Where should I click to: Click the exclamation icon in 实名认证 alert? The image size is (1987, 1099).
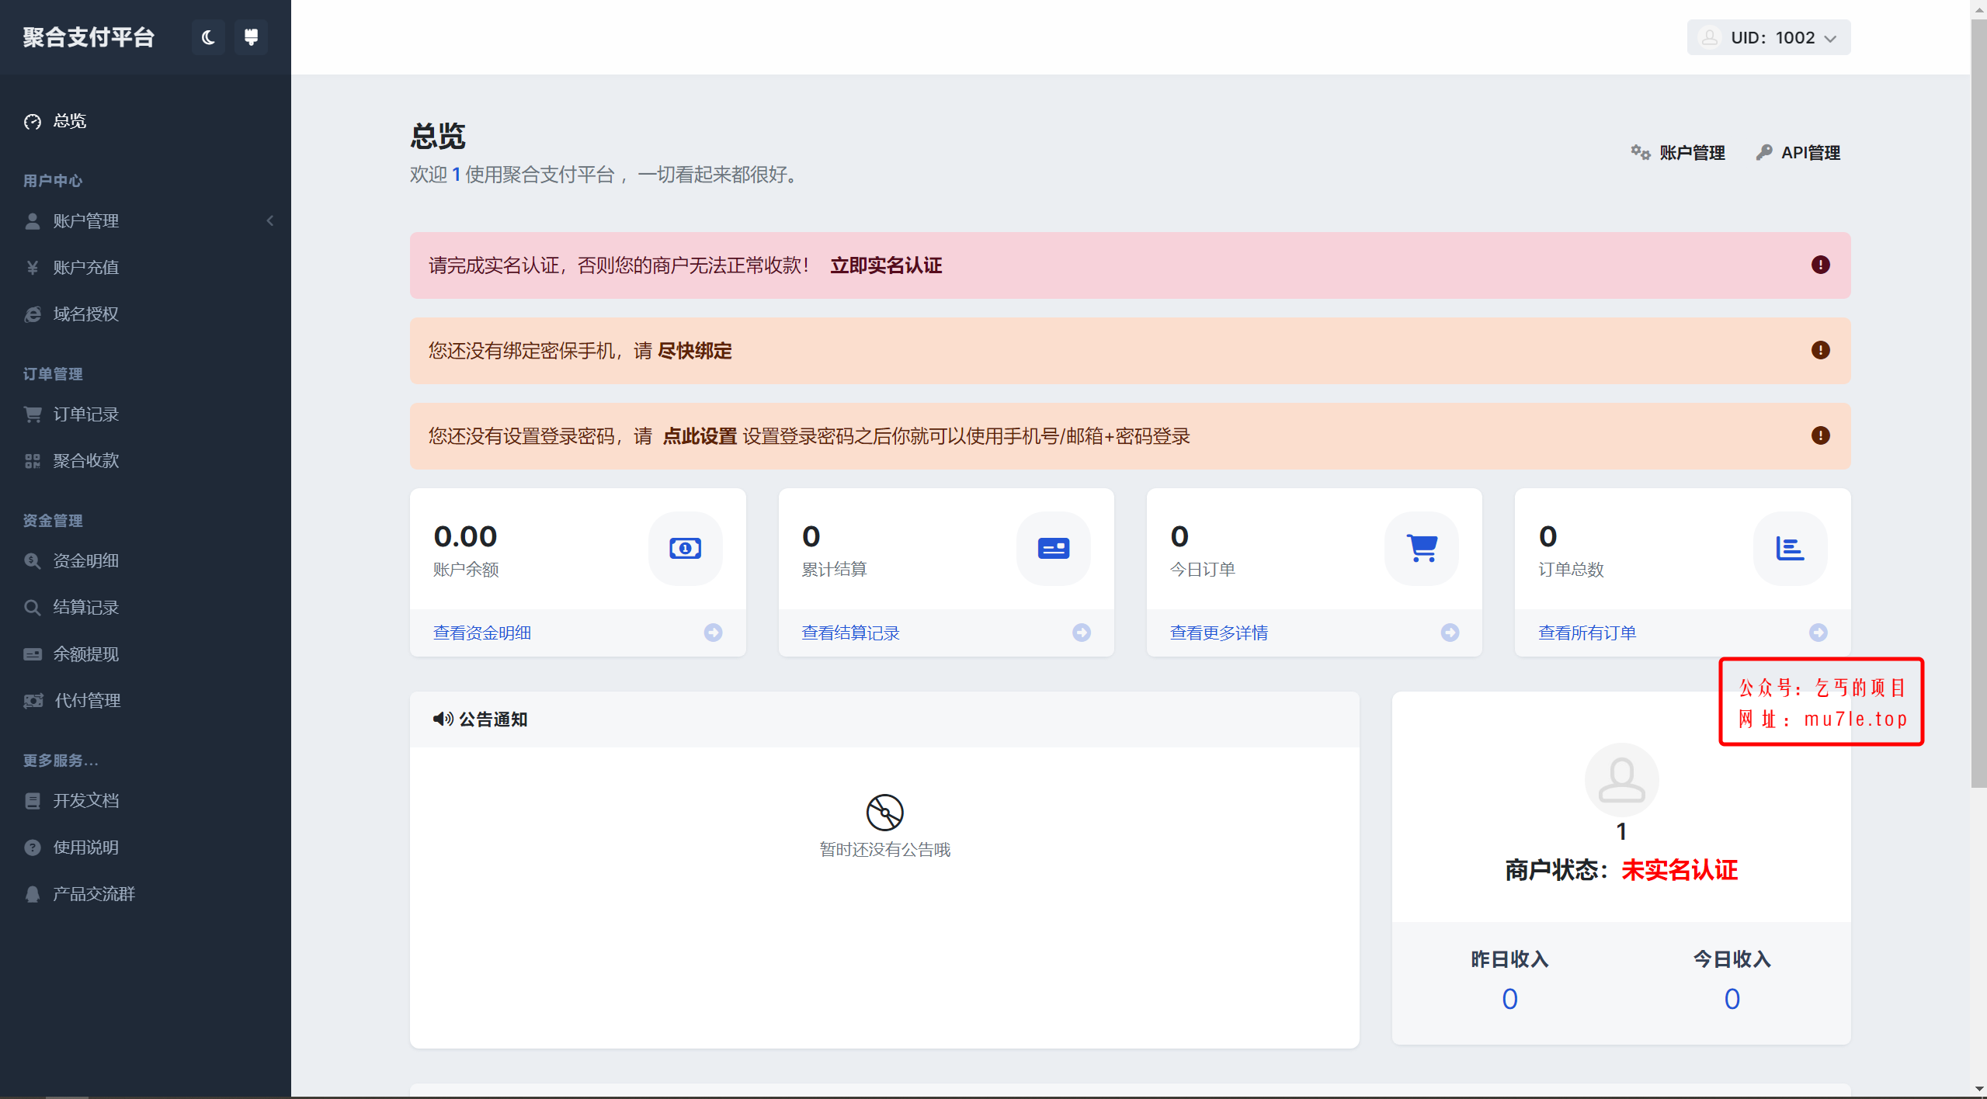click(1820, 265)
